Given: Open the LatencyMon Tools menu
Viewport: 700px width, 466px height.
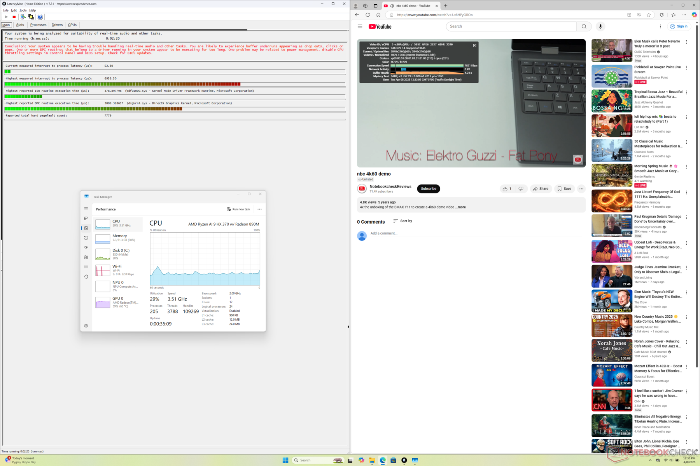Looking at the screenshot, I should tap(23, 10).
